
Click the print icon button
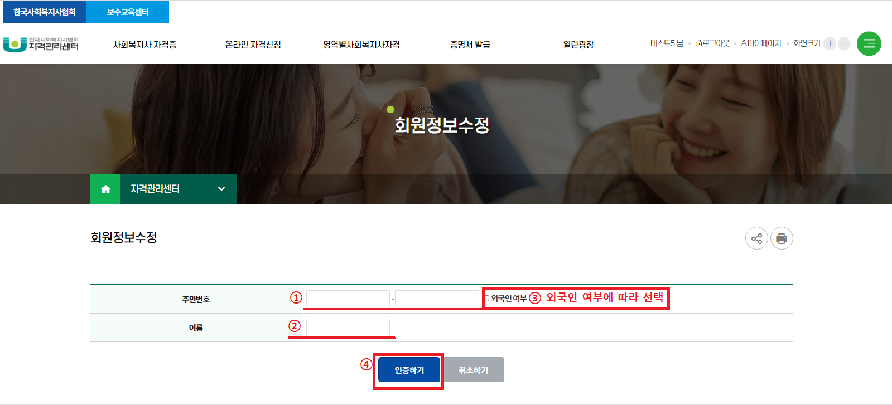coord(782,238)
